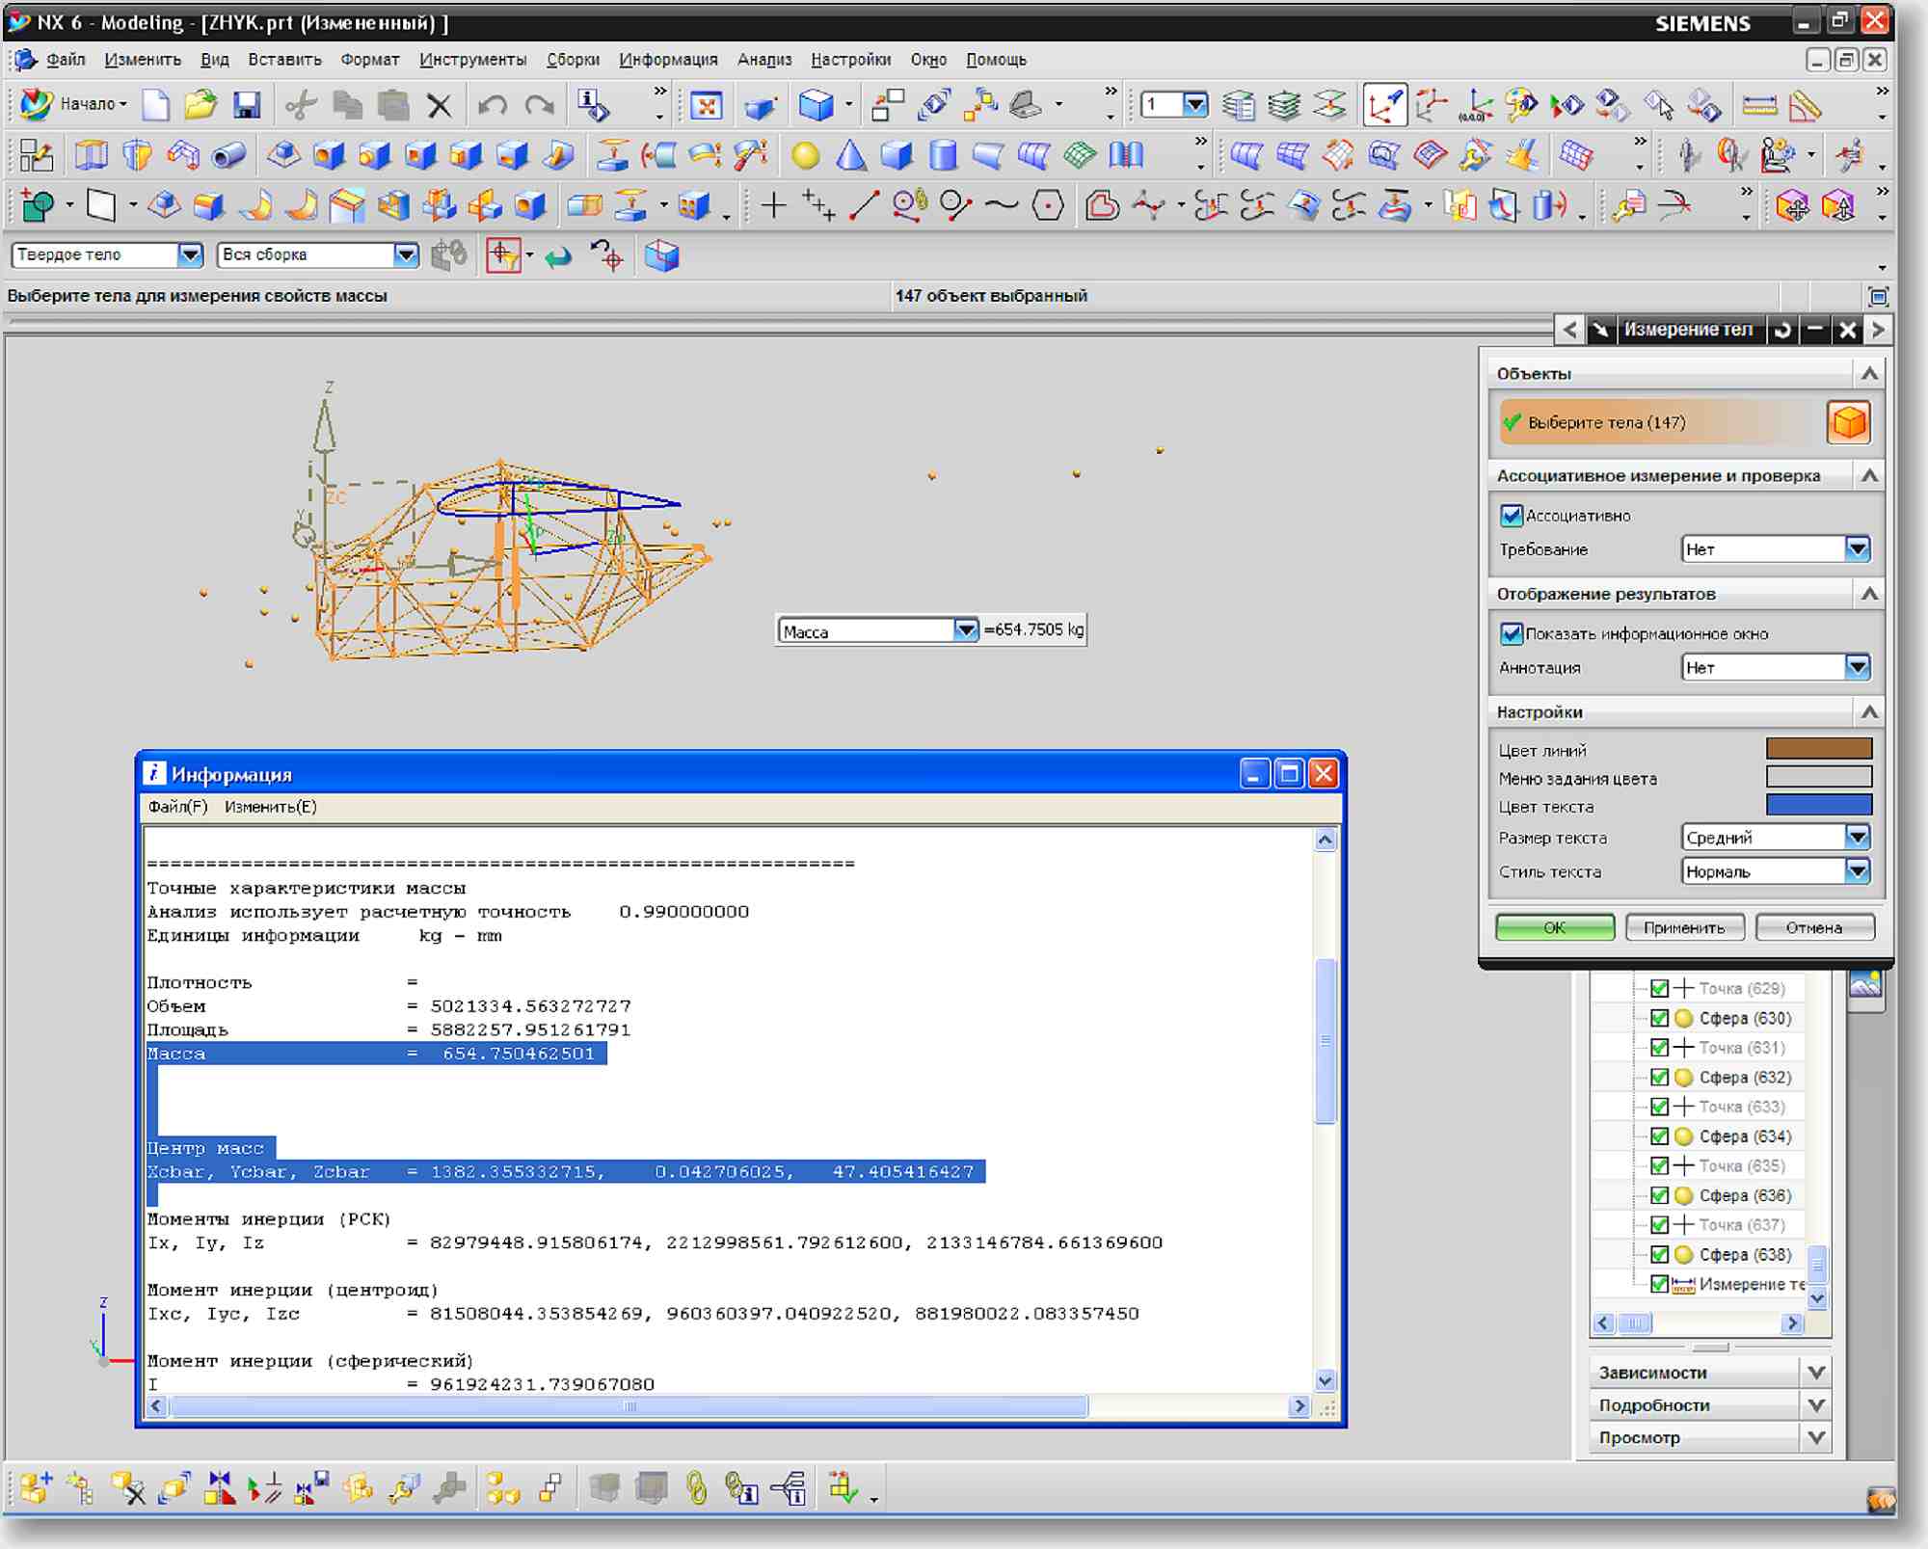The image size is (1928, 1549).
Task: Open the Размер текста dropdown
Action: (x=1858, y=837)
